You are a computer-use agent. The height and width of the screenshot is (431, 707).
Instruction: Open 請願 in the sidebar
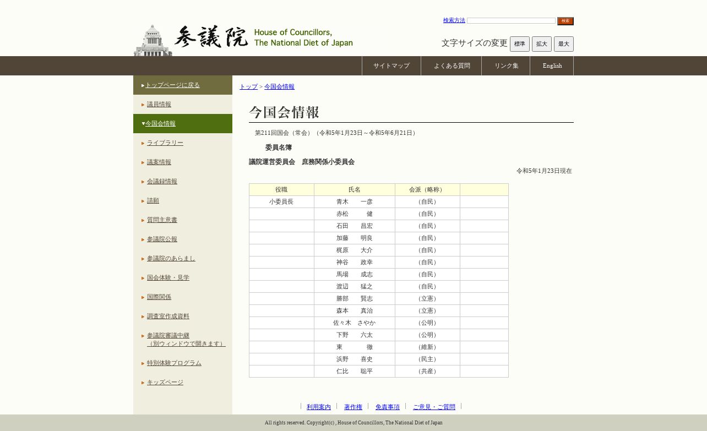coord(153,200)
